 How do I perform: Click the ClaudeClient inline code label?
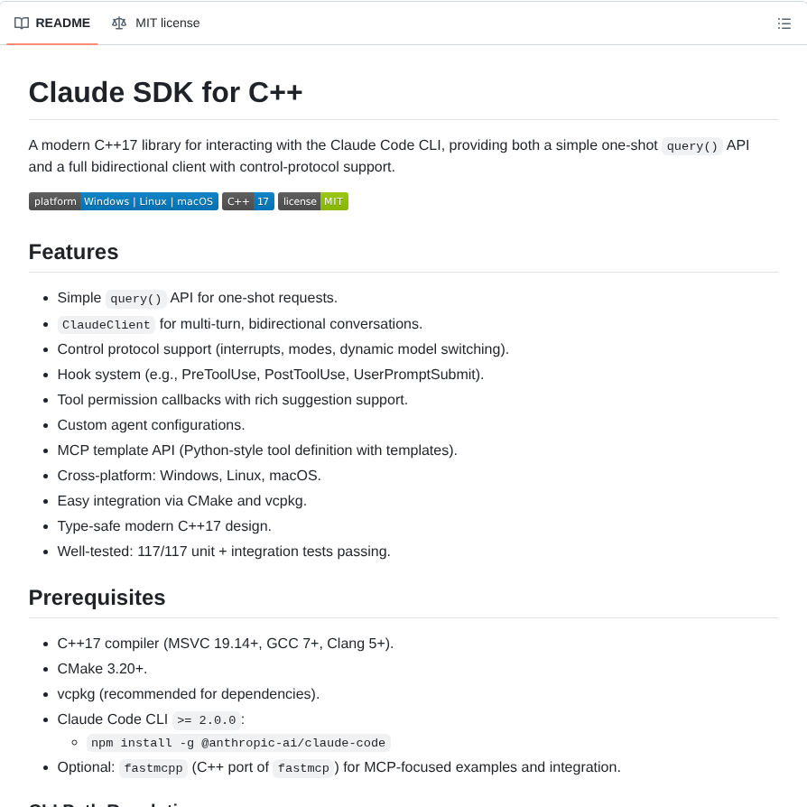(106, 324)
